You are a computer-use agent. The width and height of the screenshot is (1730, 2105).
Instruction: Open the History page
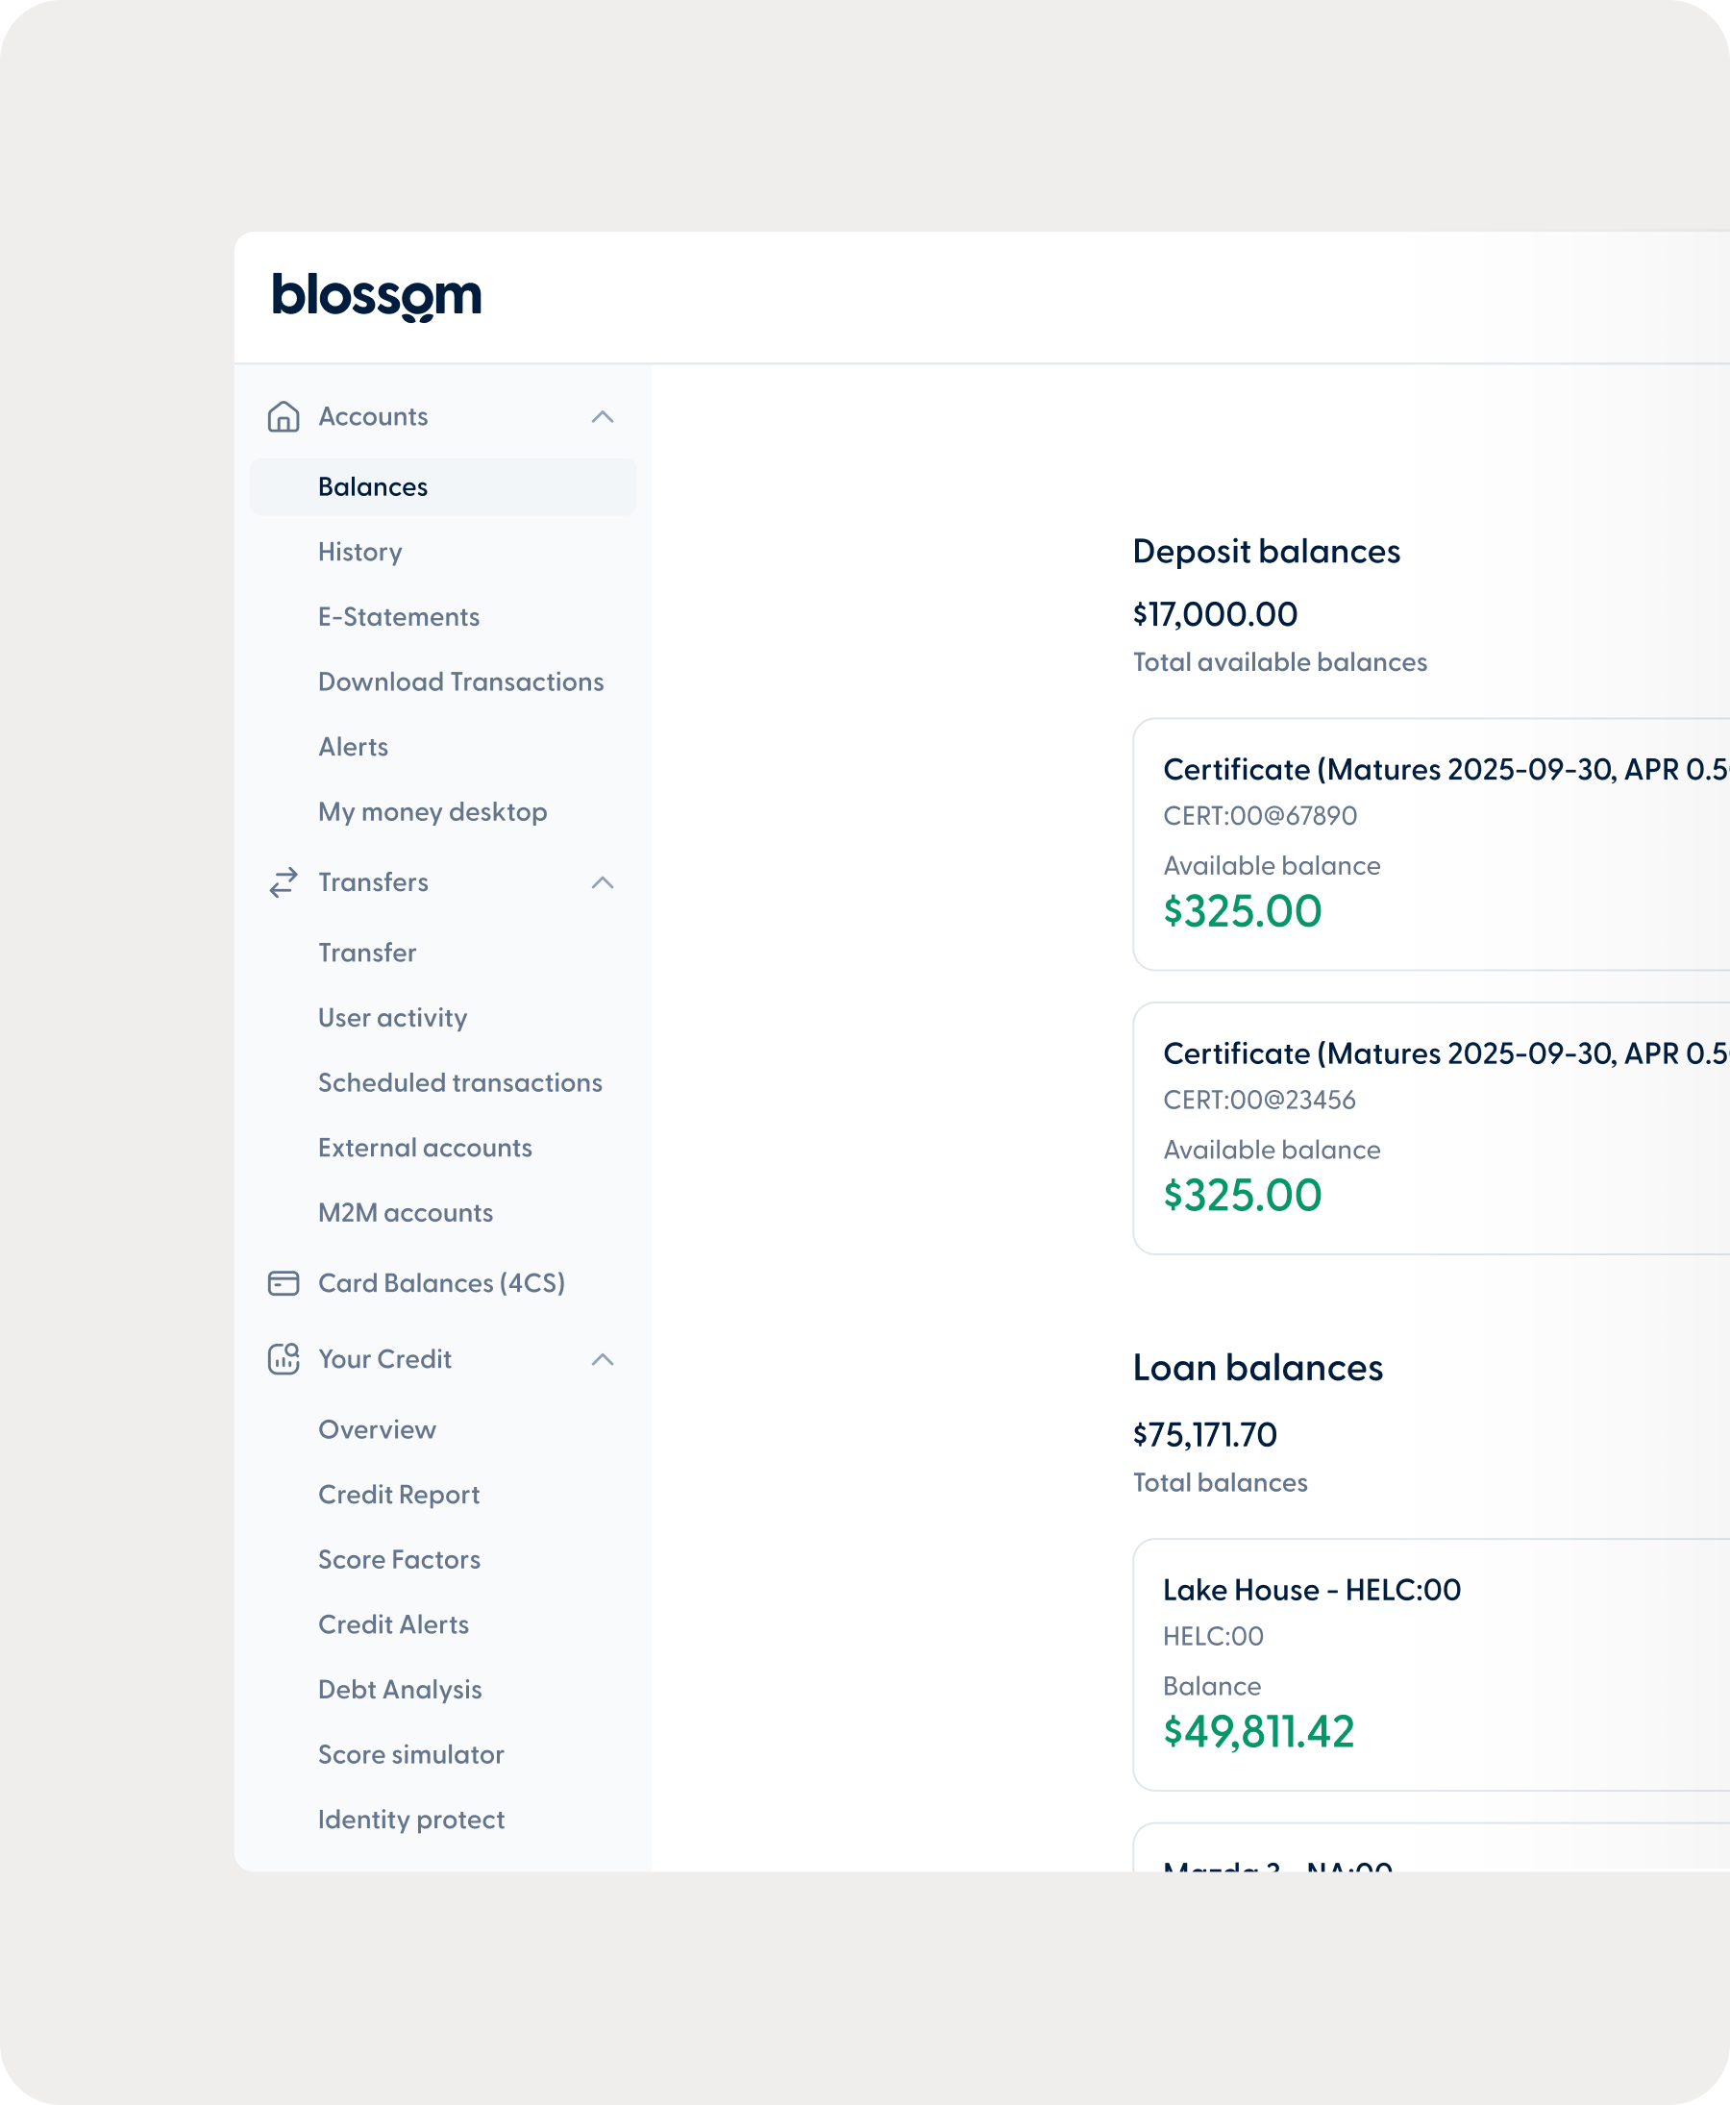click(x=359, y=551)
